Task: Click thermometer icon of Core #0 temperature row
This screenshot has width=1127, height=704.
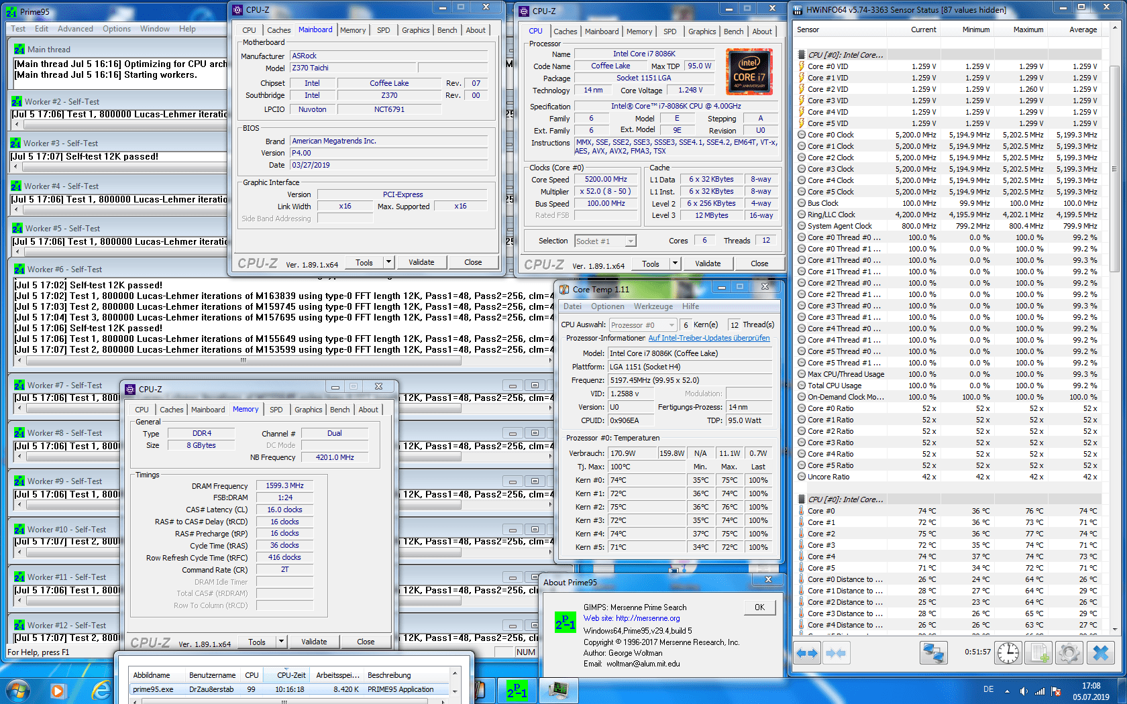Action: point(802,511)
